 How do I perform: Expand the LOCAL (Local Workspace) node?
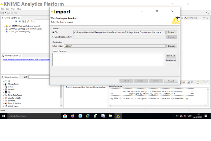point(4,32)
